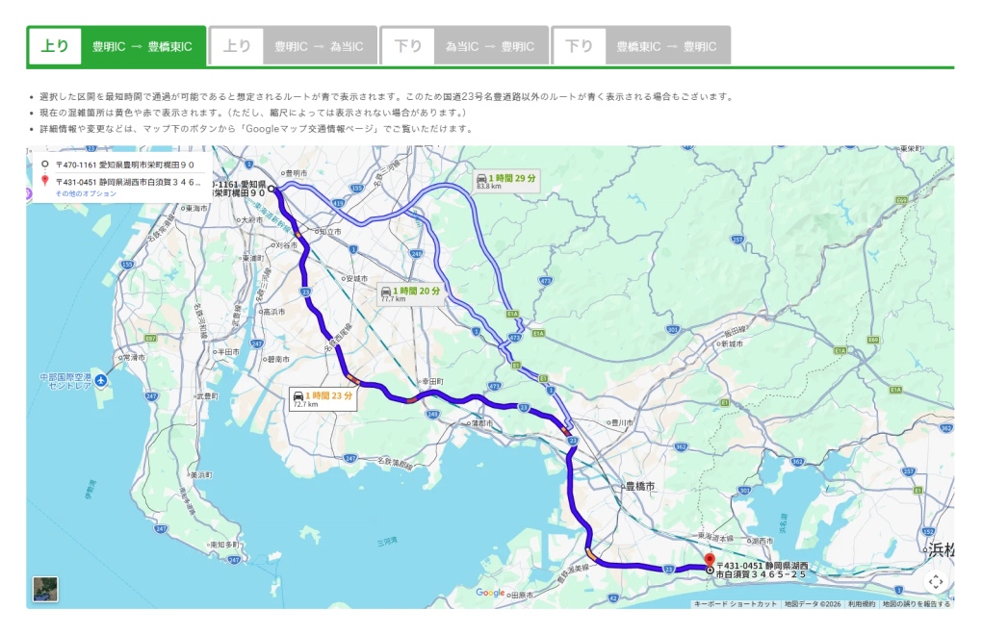The image size is (982, 635).
Task: Open キーボード ショートカット link
Action: (x=736, y=603)
